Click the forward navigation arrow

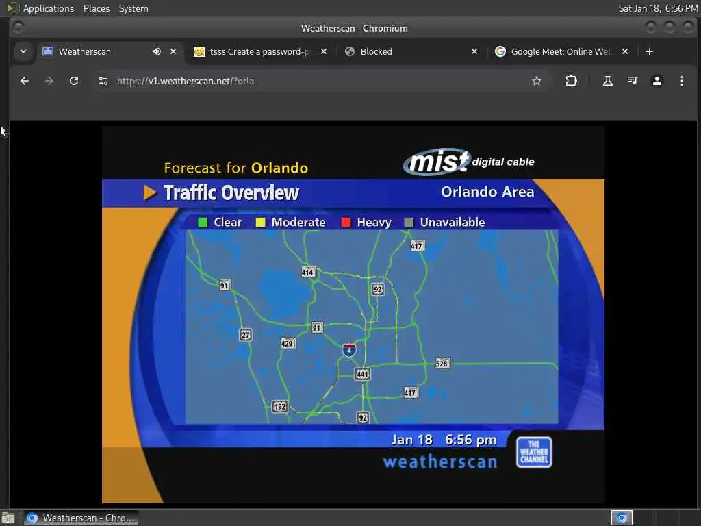[x=49, y=81]
